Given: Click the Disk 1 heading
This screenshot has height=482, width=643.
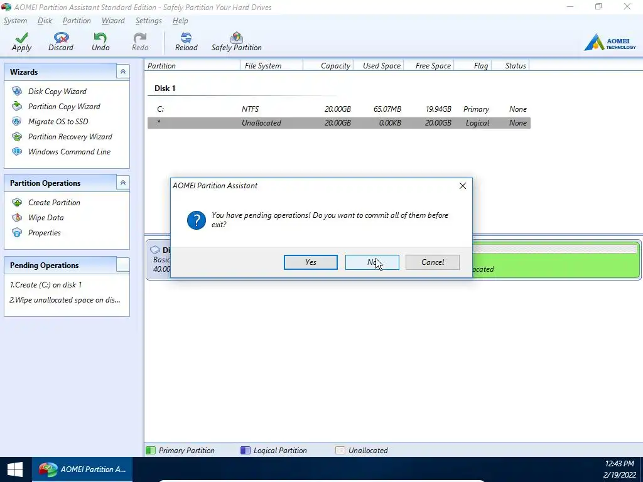Looking at the screenshot, I should click(x=165, y=88).
